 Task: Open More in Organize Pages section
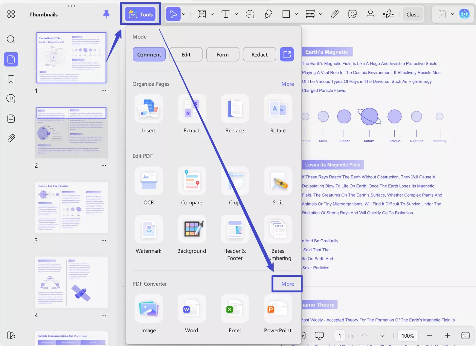(288, 84)
